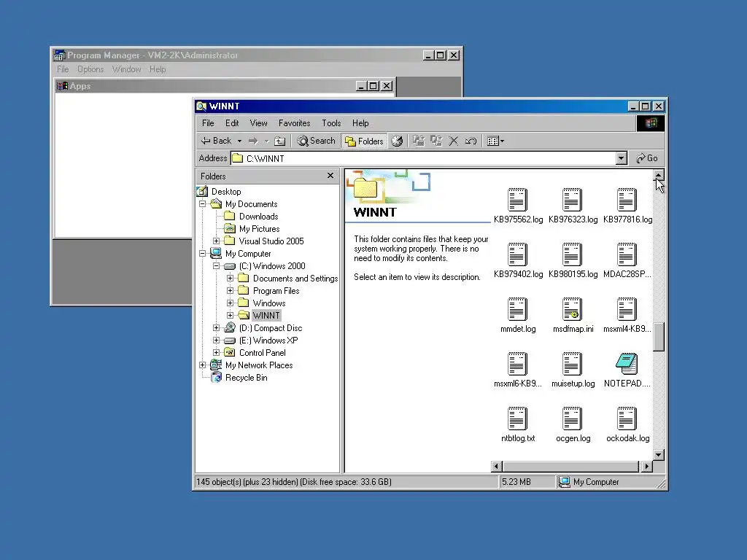
Task: Select the msdfmap.ini file icon
Action: click(572, 309)
